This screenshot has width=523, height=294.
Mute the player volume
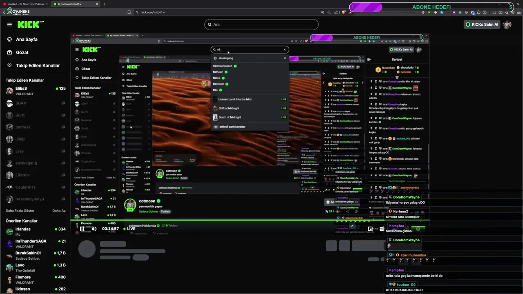(94, 229)
